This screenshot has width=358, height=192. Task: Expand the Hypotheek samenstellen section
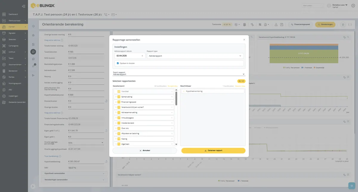pyautogui.click(x=74, y=173)
